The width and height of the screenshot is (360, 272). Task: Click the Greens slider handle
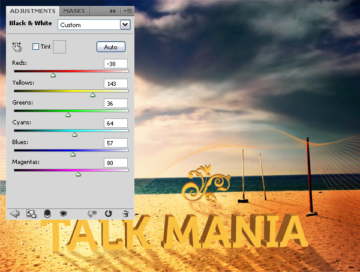coord(68,115)
